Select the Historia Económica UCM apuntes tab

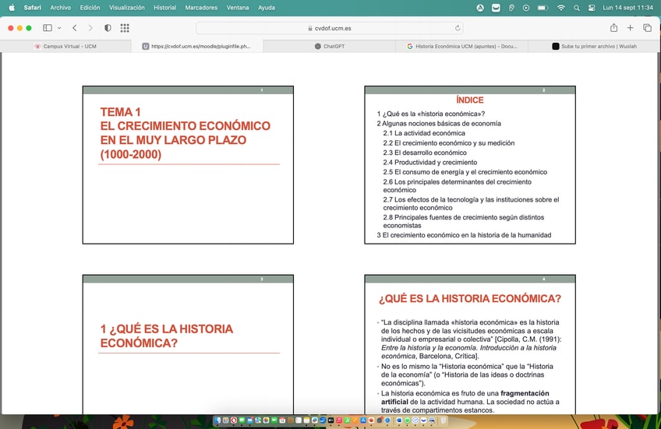461,46
